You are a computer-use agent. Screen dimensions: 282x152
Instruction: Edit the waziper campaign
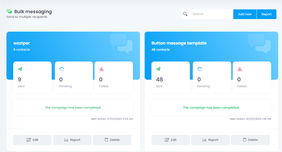click(x=32, y=140)
